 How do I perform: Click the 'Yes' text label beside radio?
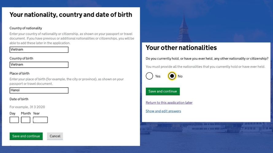[158, 76]
